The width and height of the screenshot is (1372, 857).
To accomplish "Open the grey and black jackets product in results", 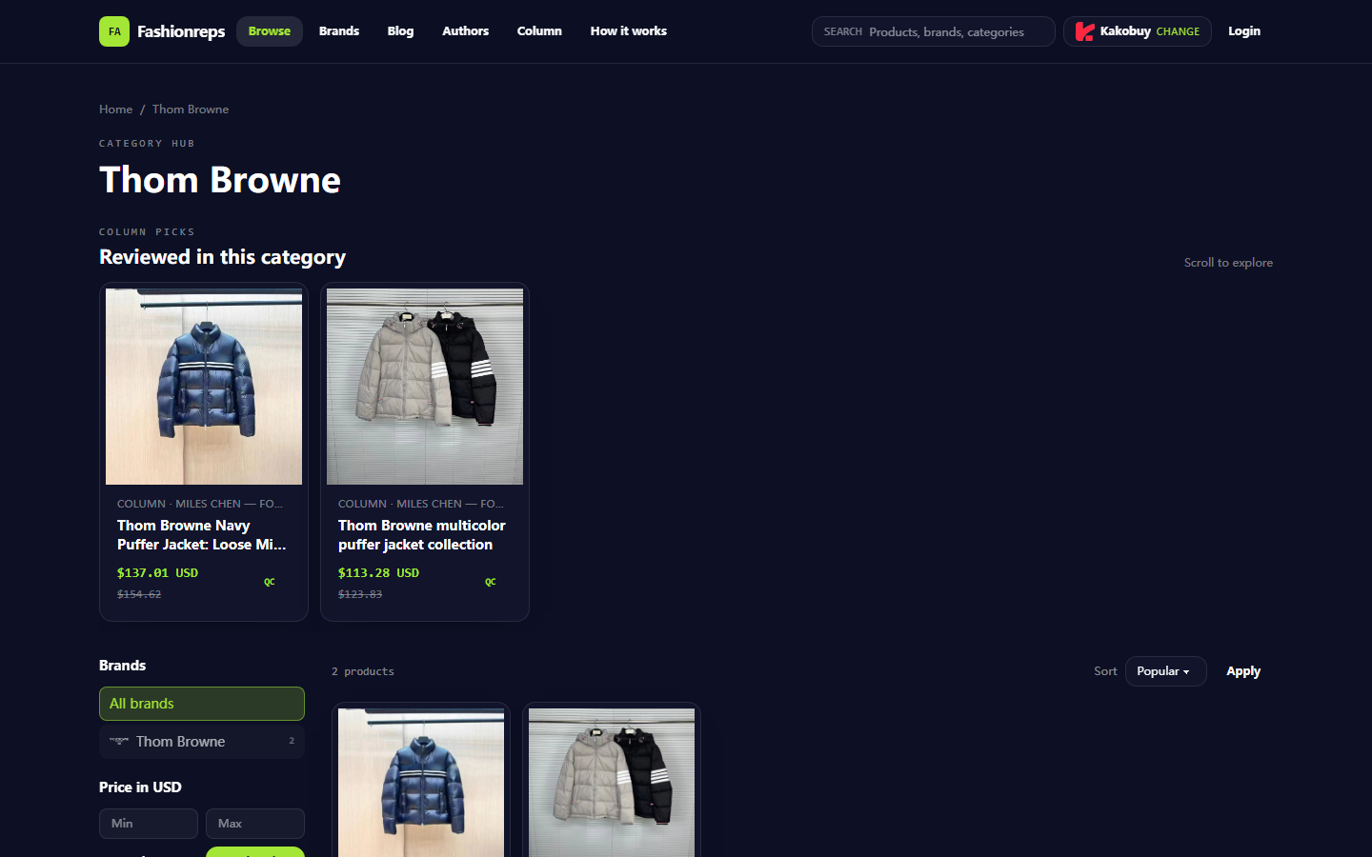I will pyautogui.click(x=612, y=783).
